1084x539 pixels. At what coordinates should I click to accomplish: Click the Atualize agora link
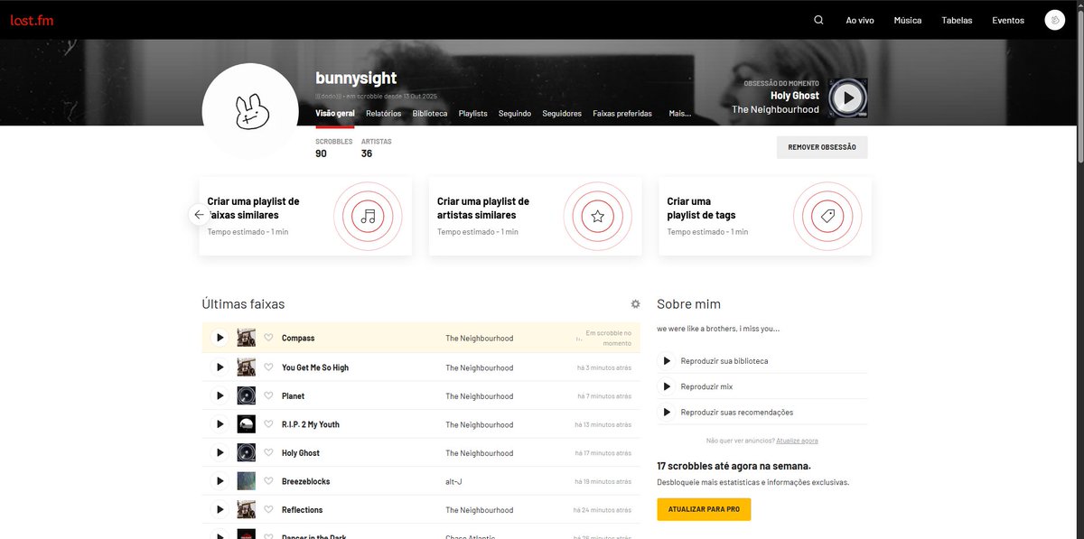797,441
